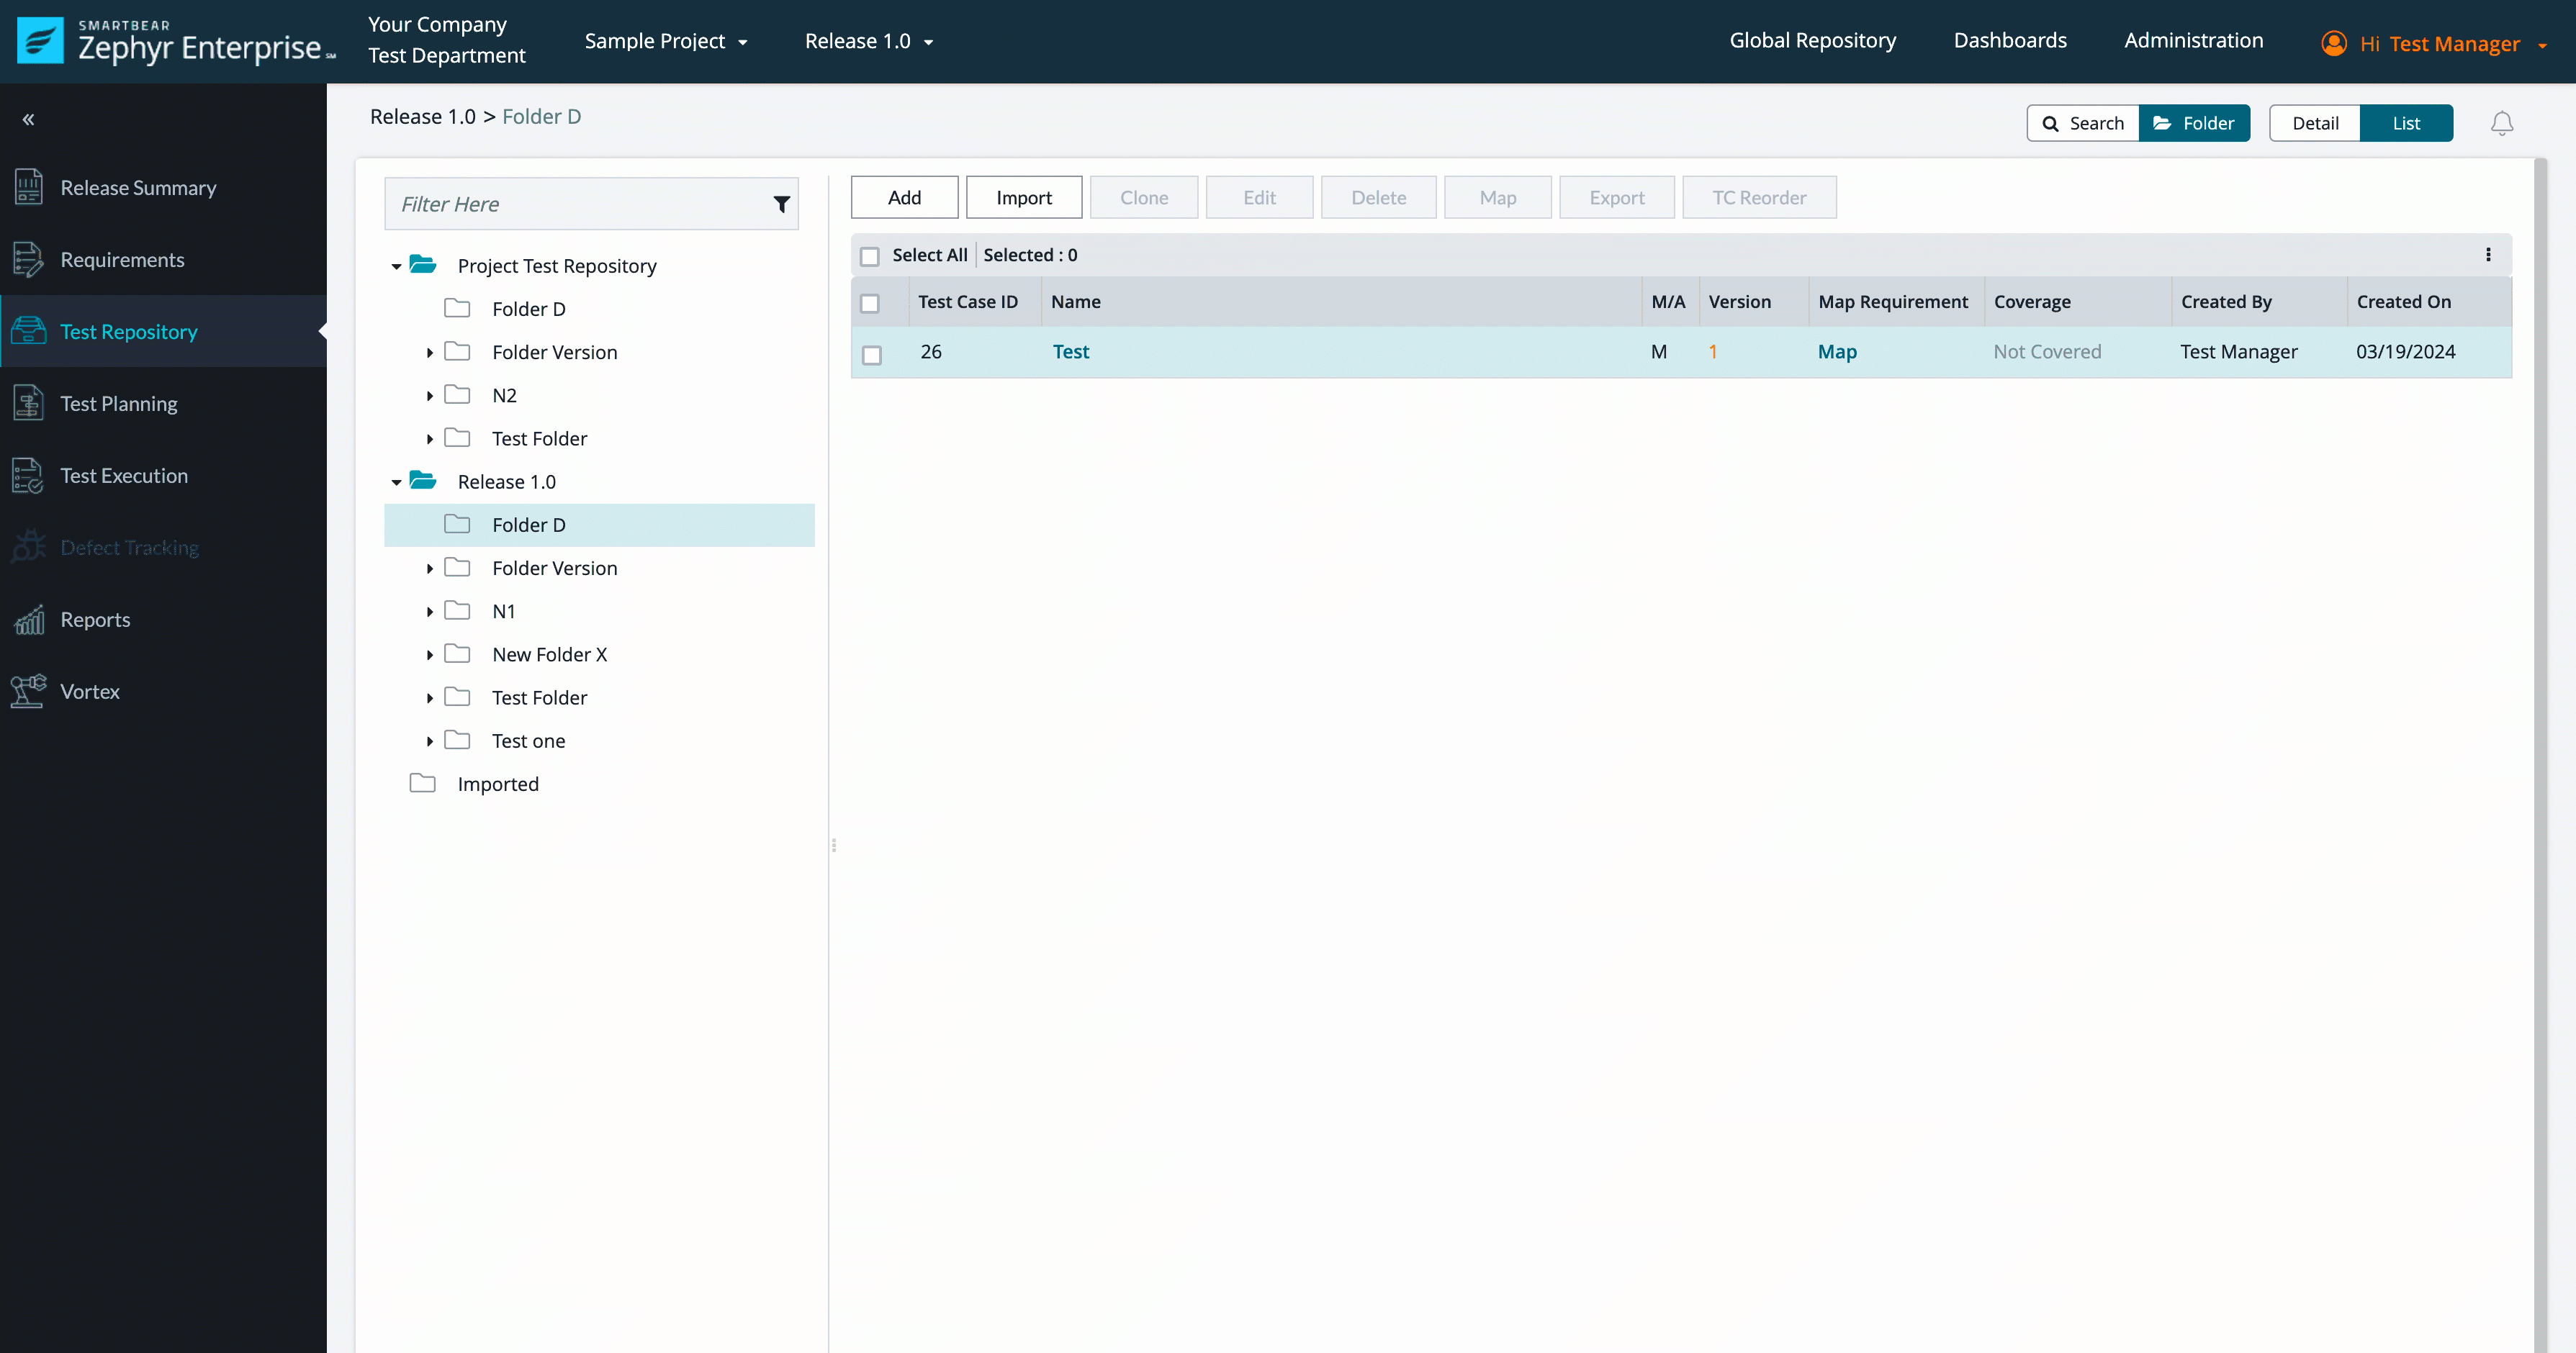Viewport: 2576px width, 1353px height.
Task: Click the filter icon in search bar
Action: click(x=780, y=204)
